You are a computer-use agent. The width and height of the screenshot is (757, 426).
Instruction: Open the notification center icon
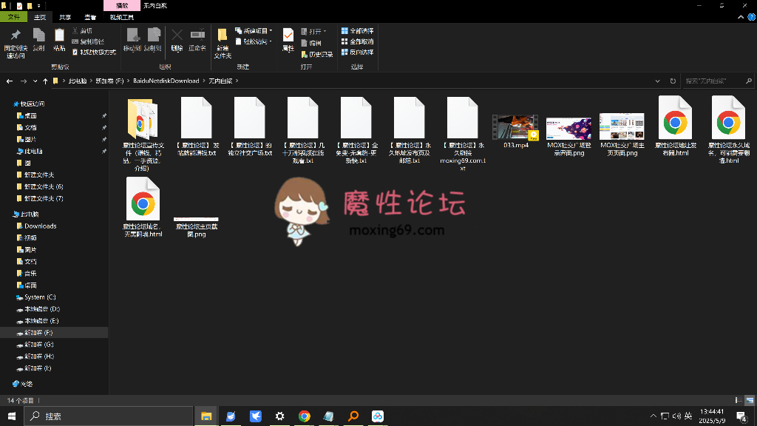pos(742,416)
